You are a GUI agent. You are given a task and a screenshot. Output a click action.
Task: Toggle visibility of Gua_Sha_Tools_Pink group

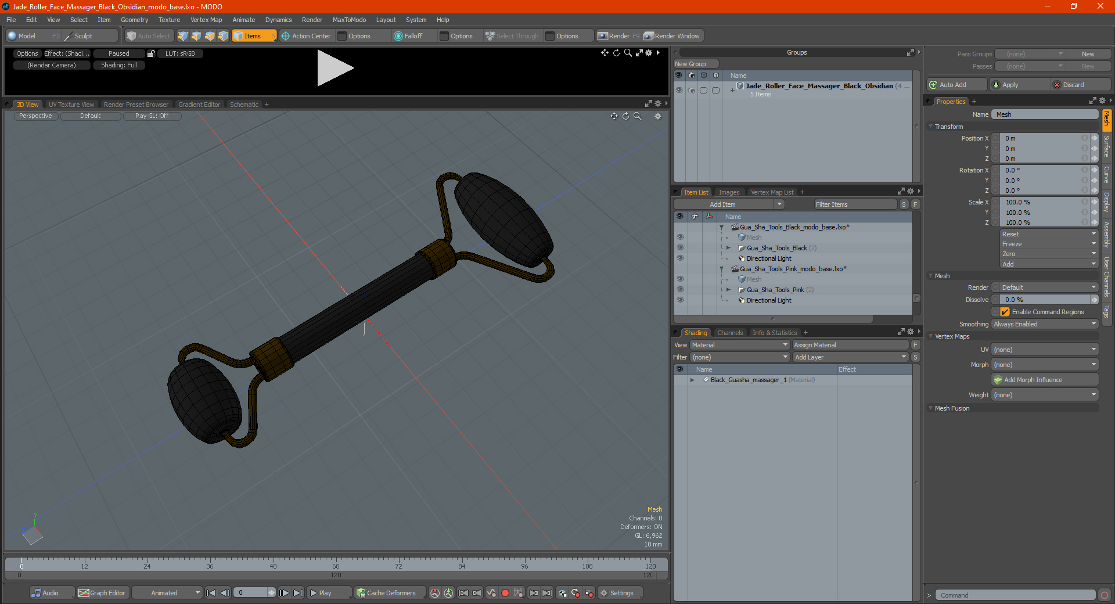(x=680, y=290)
